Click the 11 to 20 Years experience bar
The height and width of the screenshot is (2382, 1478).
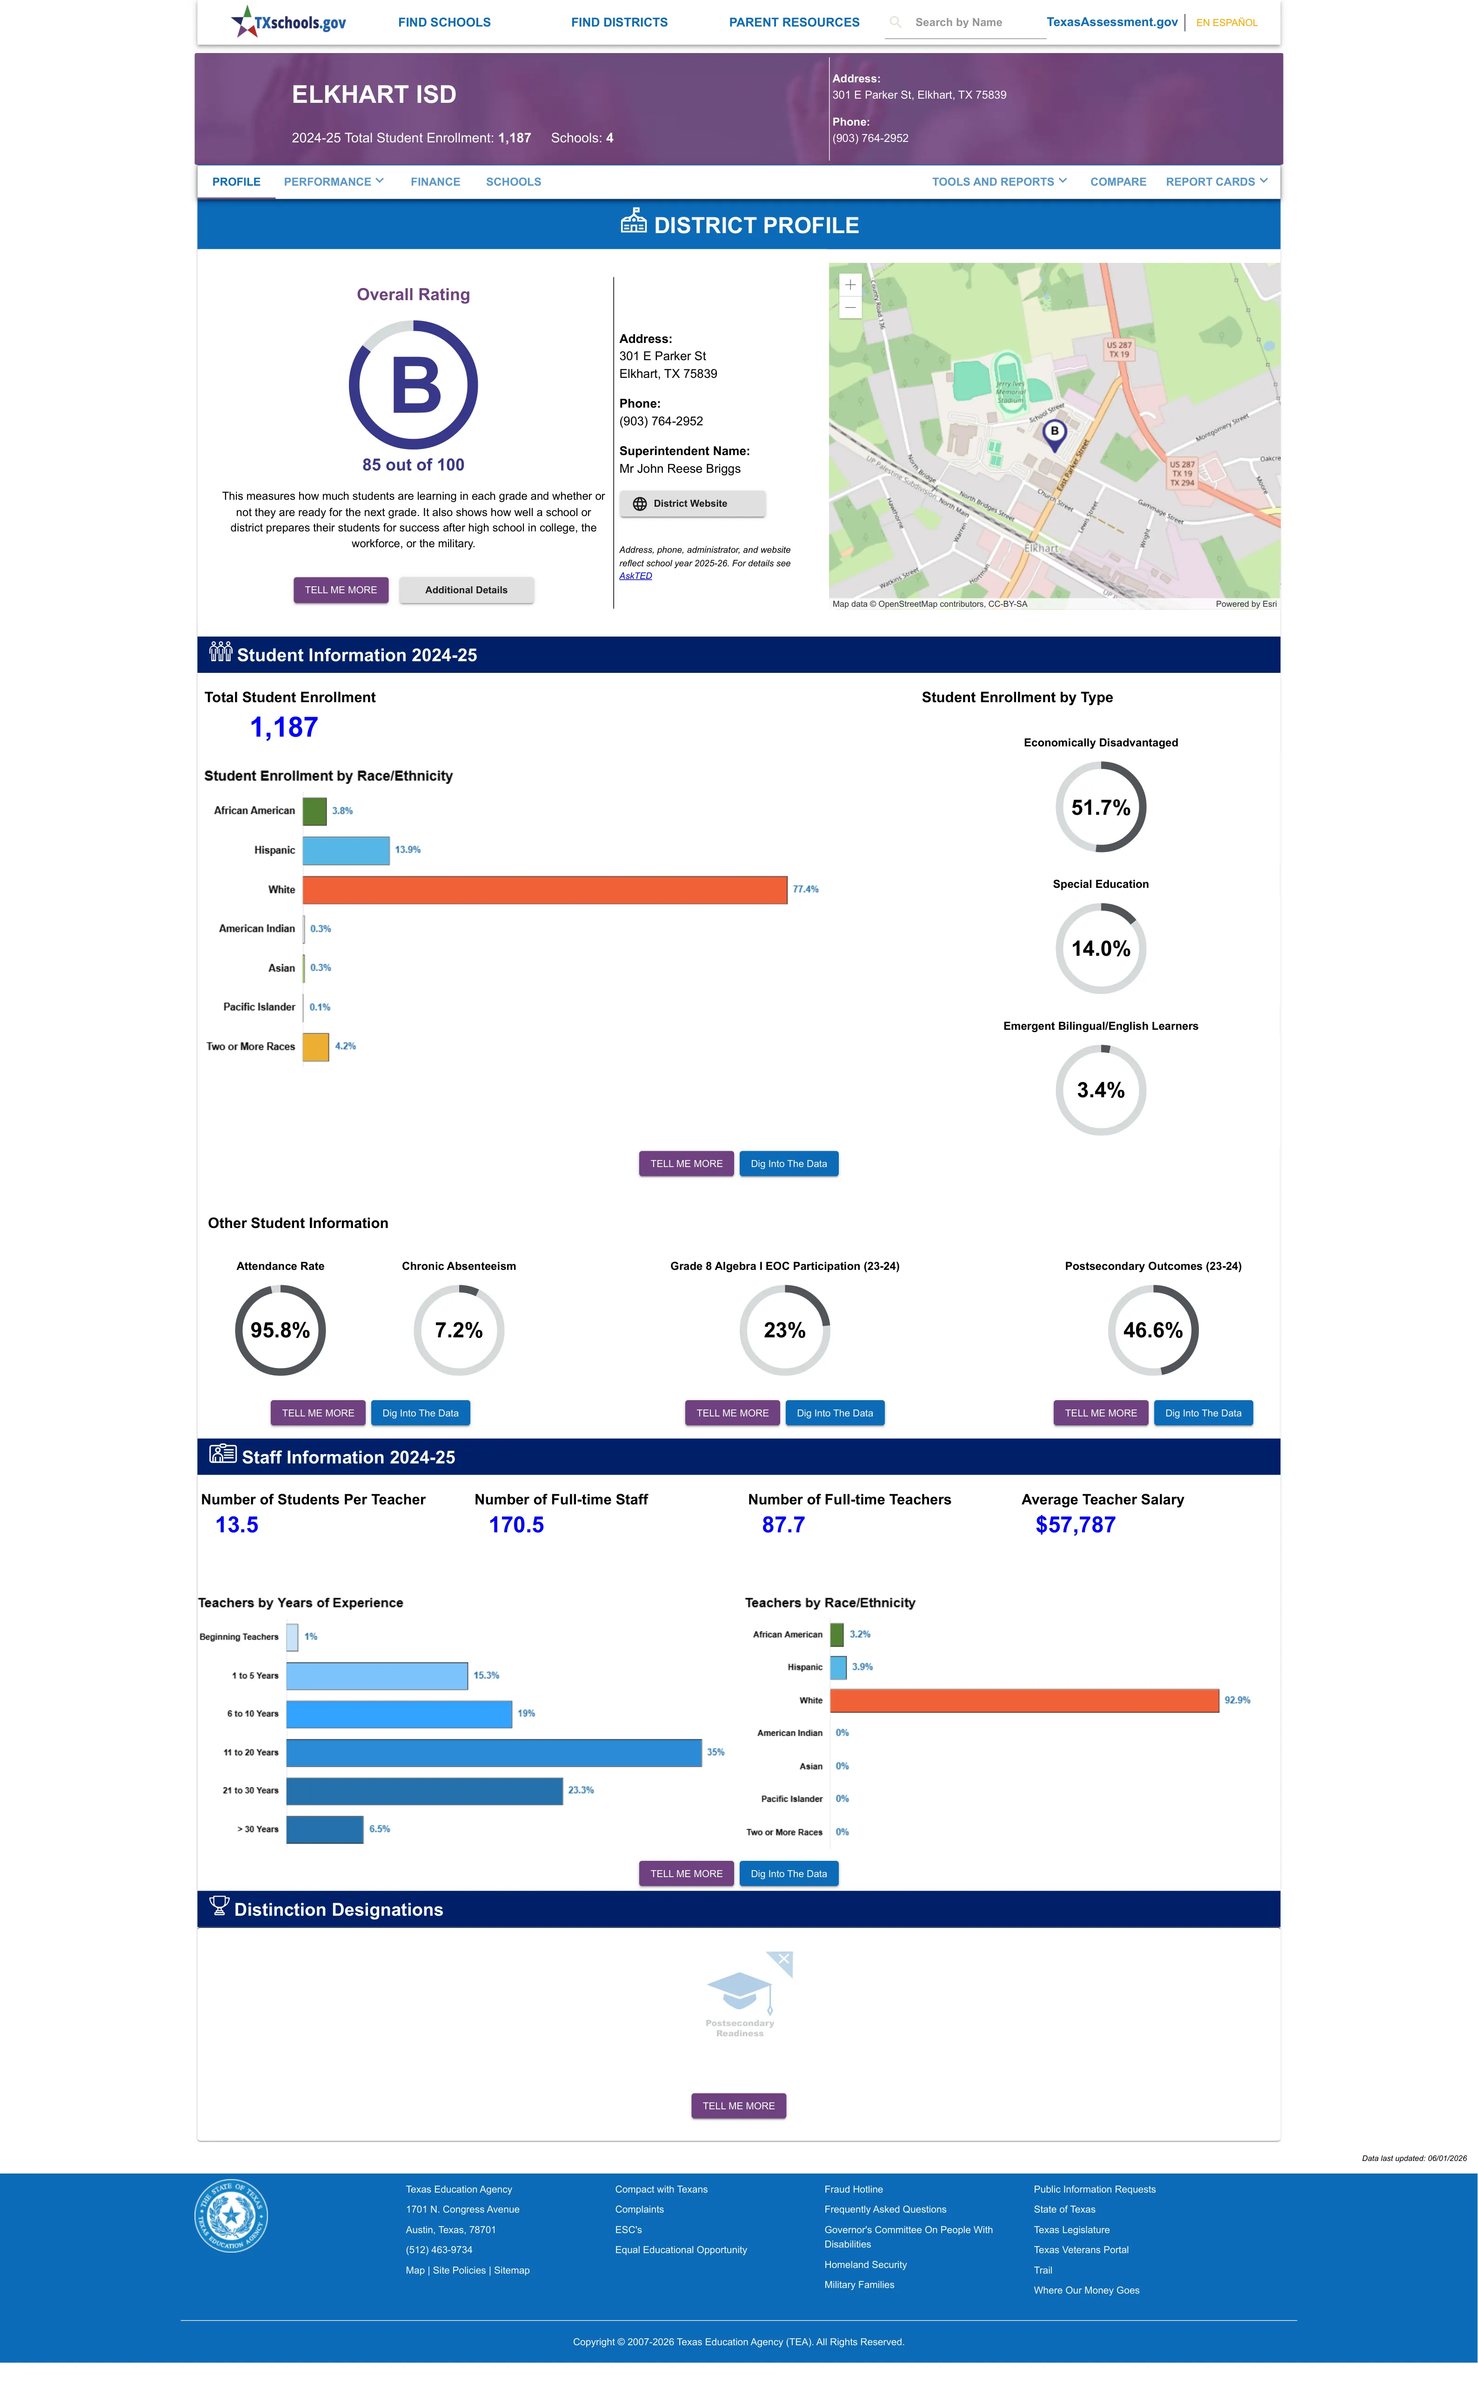[x=494, y=1752]
